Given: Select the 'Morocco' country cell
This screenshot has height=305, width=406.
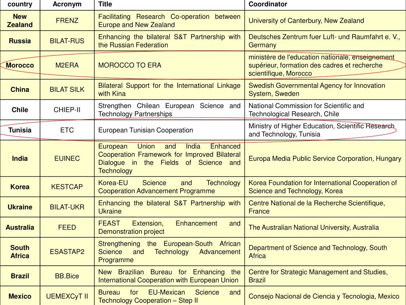Looking at the screenshot, I should [x=20, y=65].
